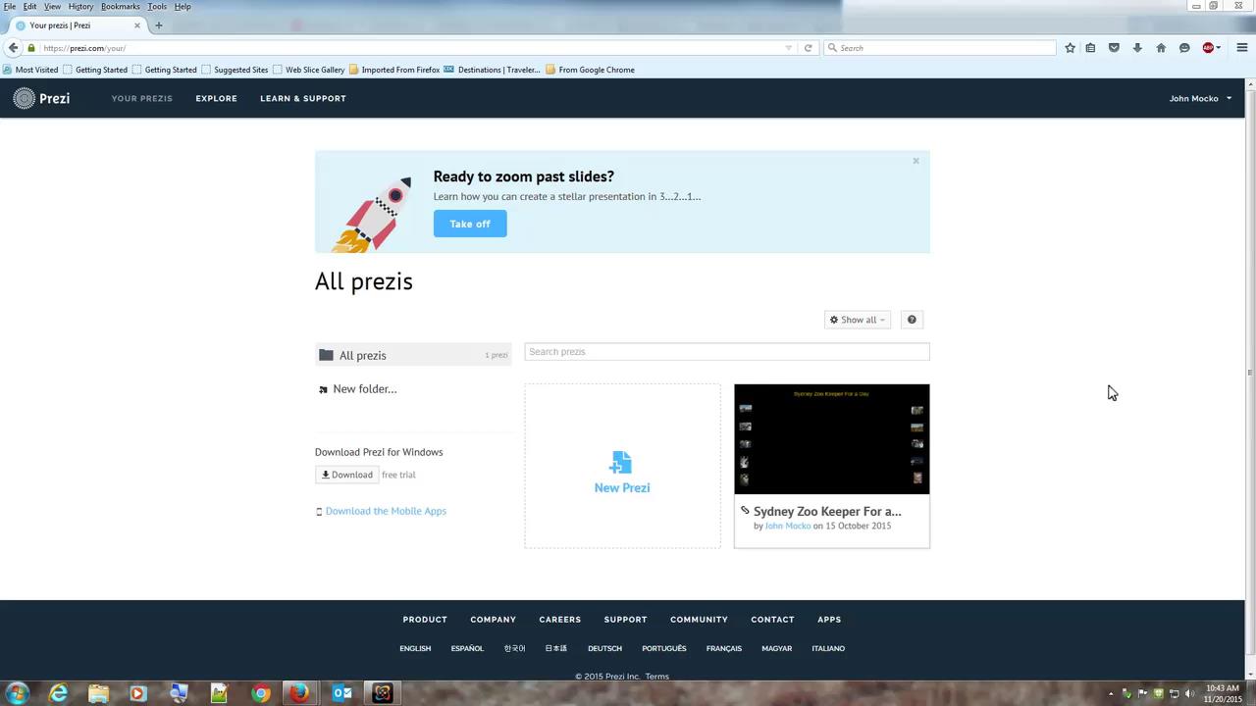This screenshot has height=706, width=1256.
Task: Select YOUR PREZIS in the navigation bar
Action: [x=141, y=98]
